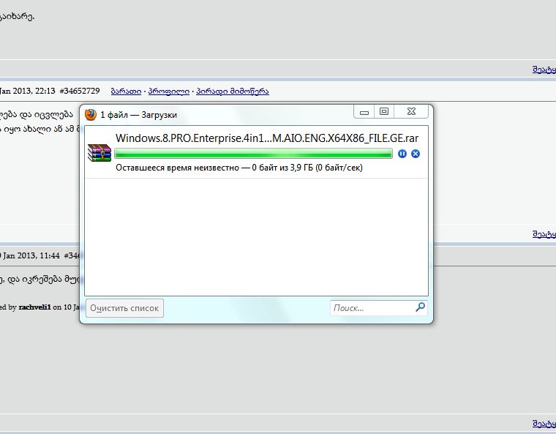Click the Jan 2013, 11:44 post timestamp
The height and width of the screenshot is (434, 556).
(x=30, y=255)
